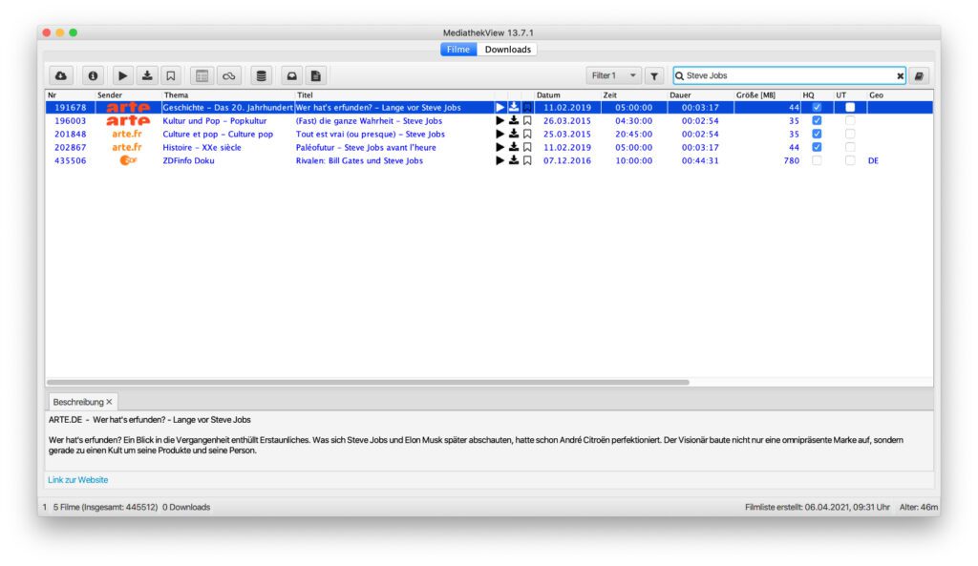Switch to the Downloads tab
The height and width of the screenshot is (566, 978).
coord(507,50)
